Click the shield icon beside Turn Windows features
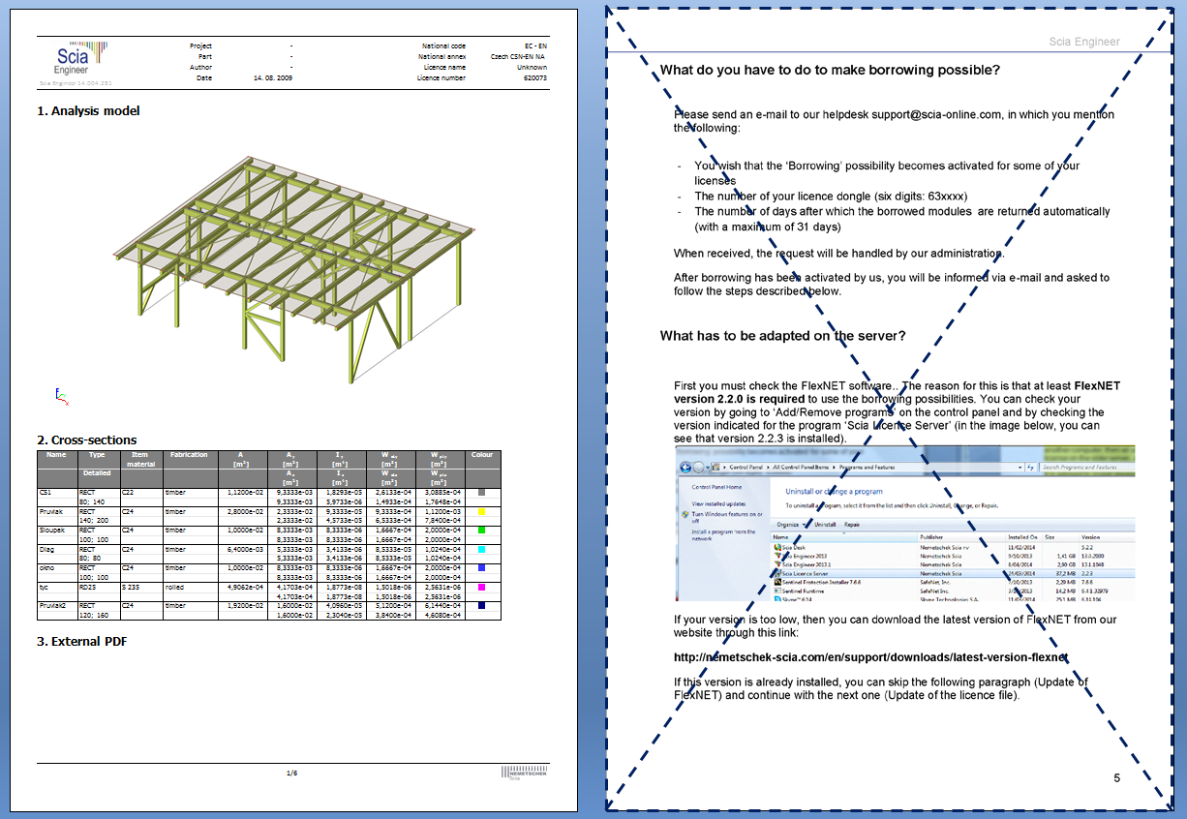Viewport: 1187px width, 819px height. 684,515
